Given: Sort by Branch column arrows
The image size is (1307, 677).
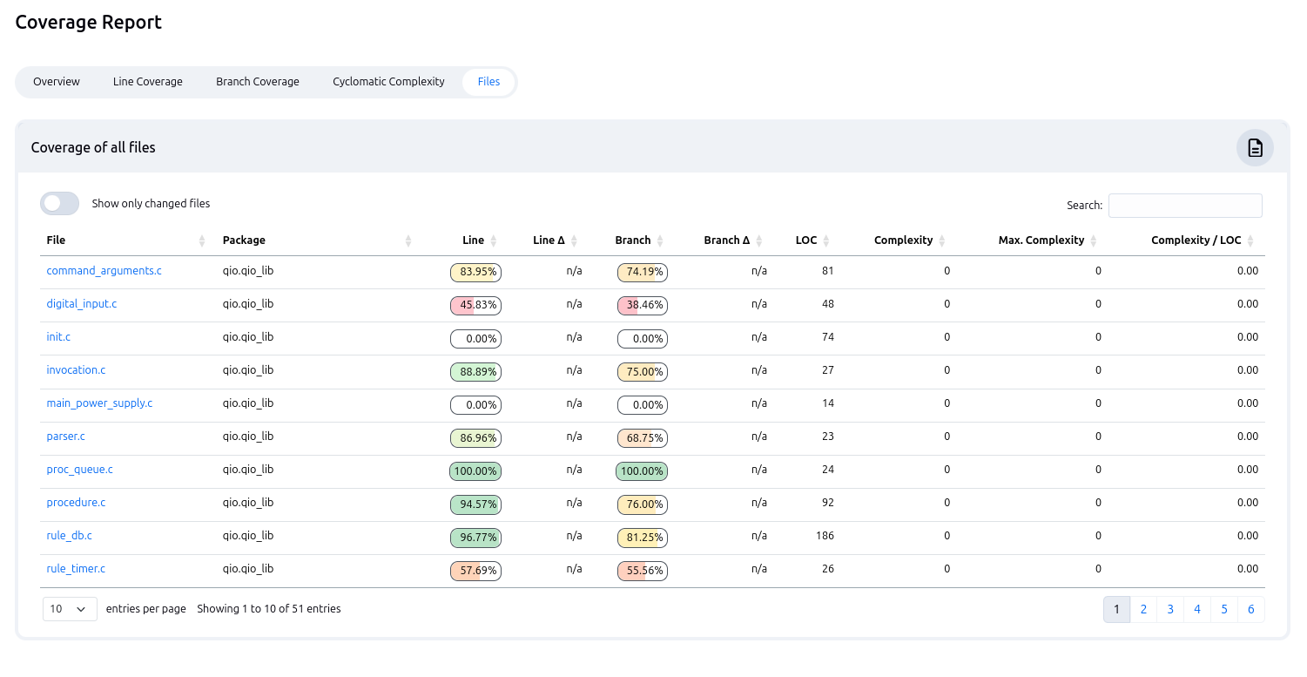Looking at the screenshot, I should [660, 240].
